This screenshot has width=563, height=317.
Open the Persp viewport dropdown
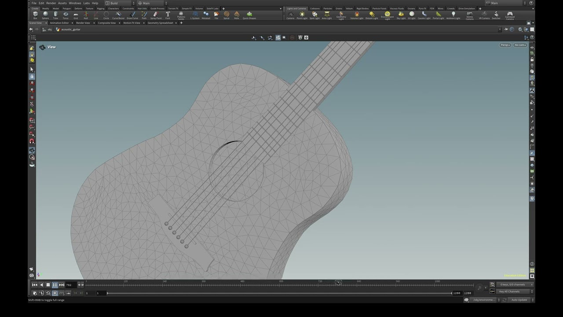(x=505, y=45)
